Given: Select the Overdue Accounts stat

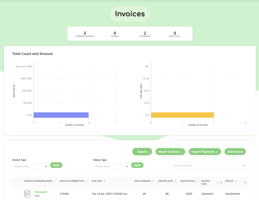Looking at the screenshot, I should (85, 34).
